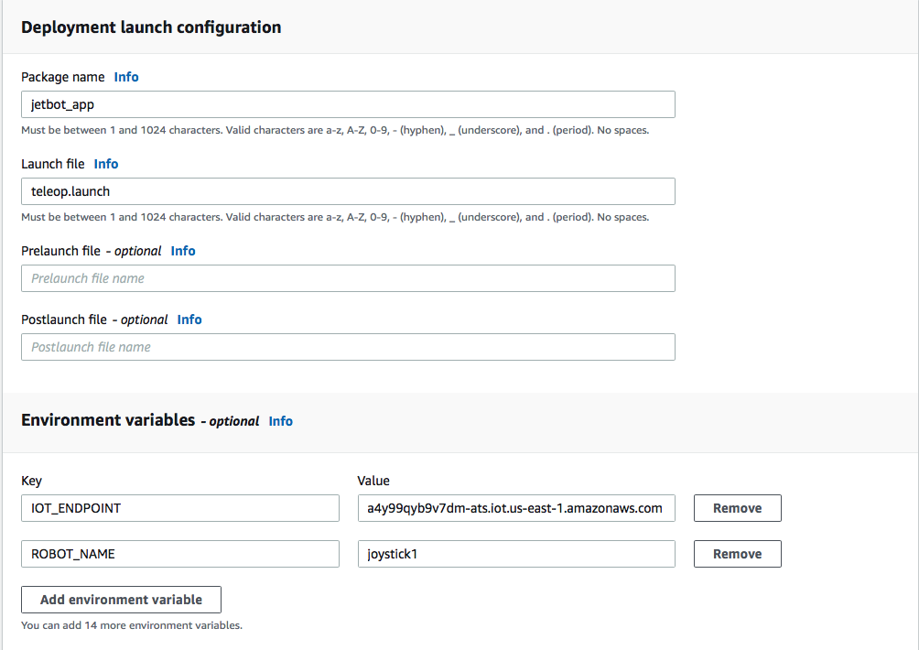919x650 pixels.
Task: Click the Prelaunch file optional label
Action: [x=91, y=251]
